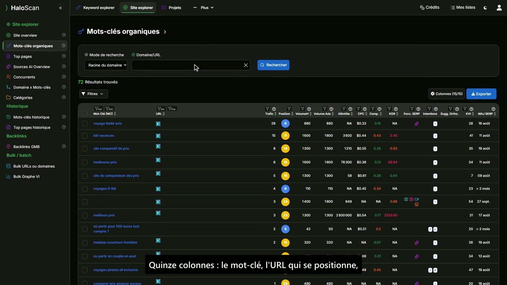Viewport: 507px width, 285px height.
Task: Check the row for meilleures prix
Action: [85, 162]
